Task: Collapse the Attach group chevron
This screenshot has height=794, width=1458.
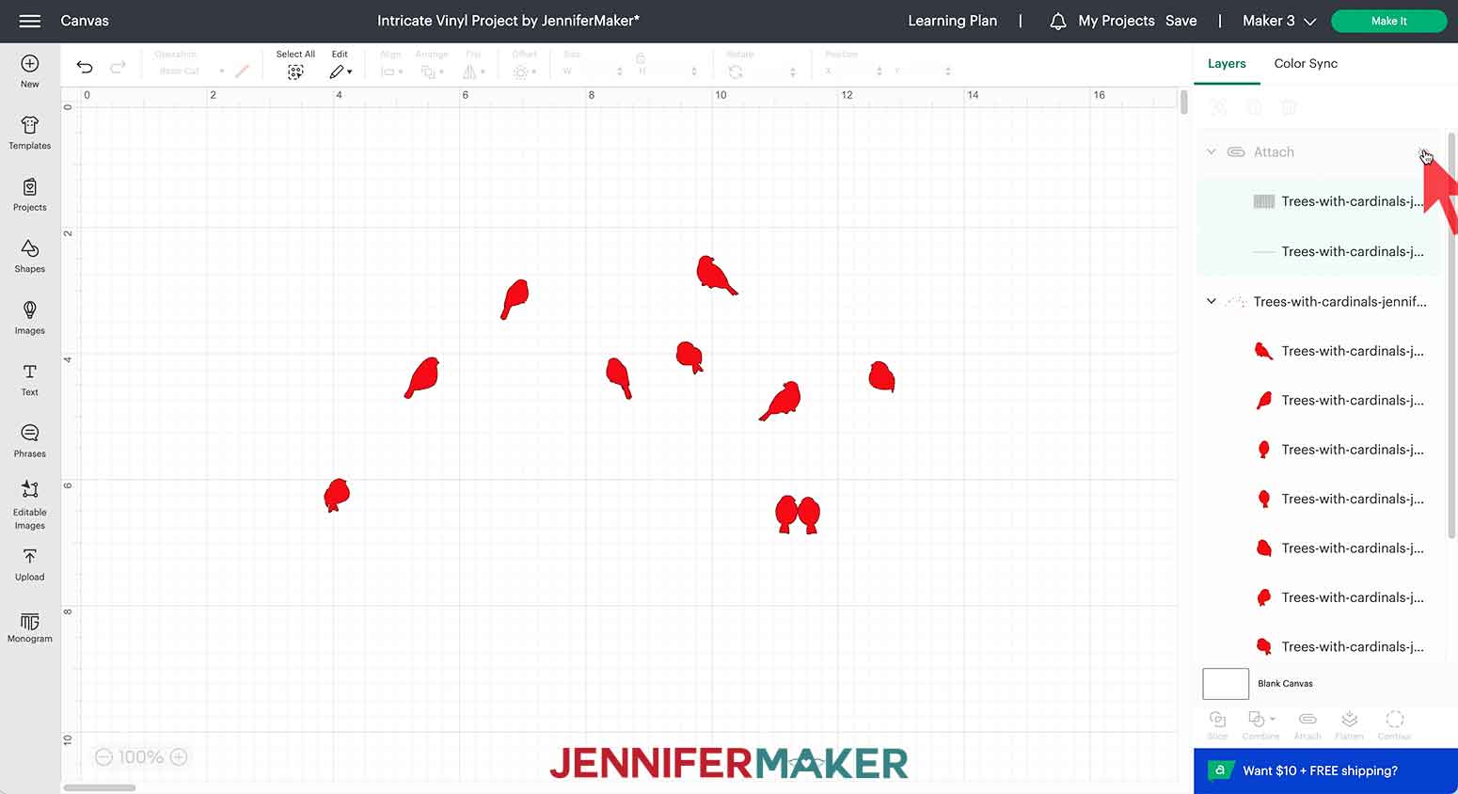Action: pos(1212,151)
